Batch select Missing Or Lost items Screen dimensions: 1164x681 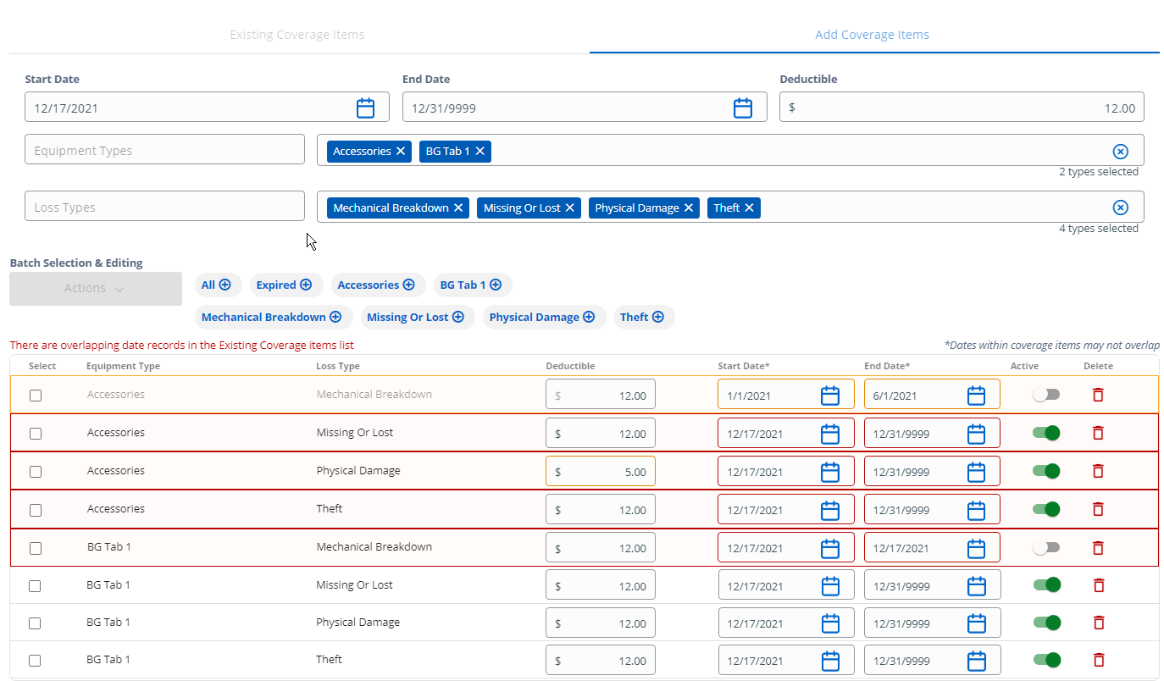pyautogui.click(x=416, y=318)
